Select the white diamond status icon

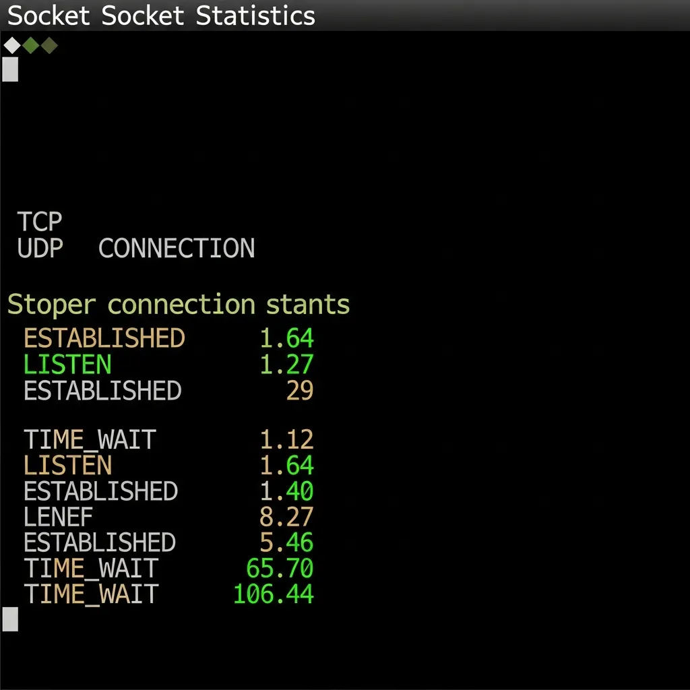tap(12, 44)
